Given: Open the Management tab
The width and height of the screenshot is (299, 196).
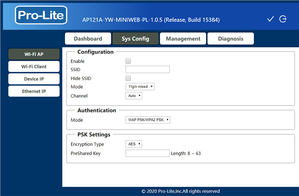Looking at the screenshot, I should pyautogui.click(x=183, y=39).
